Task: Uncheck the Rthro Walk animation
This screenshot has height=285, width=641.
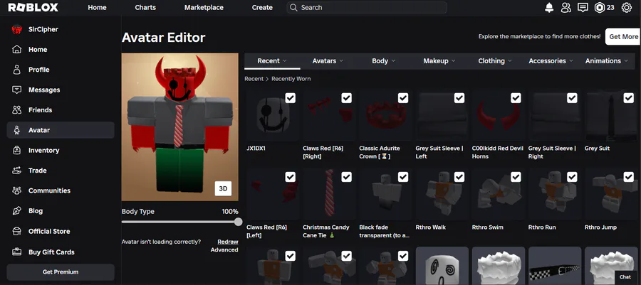Action: click(x=459, y=176)
